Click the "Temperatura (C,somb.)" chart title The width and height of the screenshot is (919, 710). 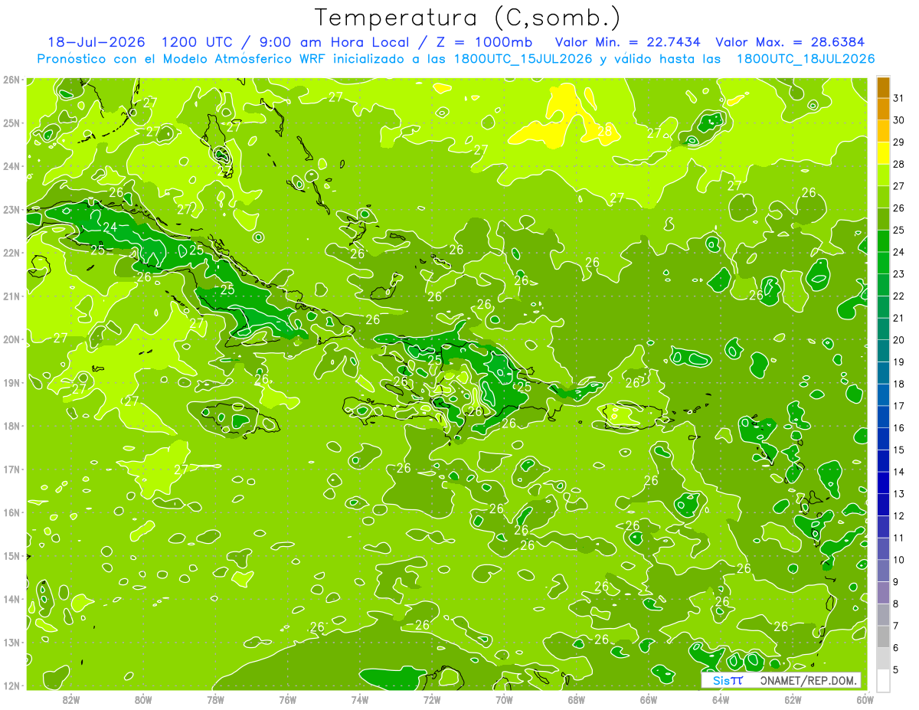click(x=468, y=18)
